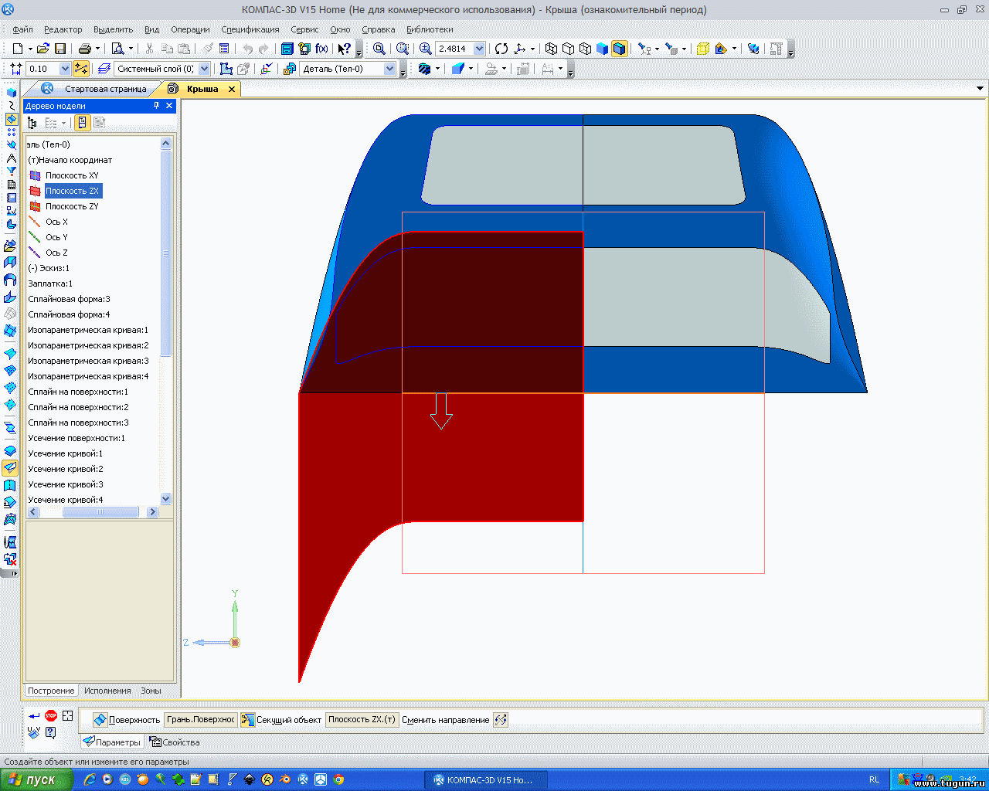This screenshot has height=791, width=989.
Task: Click the Windows пуск start button
Action: coord(37,779)
